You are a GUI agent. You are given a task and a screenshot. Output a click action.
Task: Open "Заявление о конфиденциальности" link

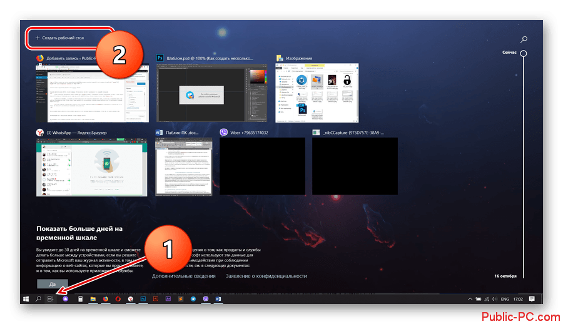pos(266,276)
